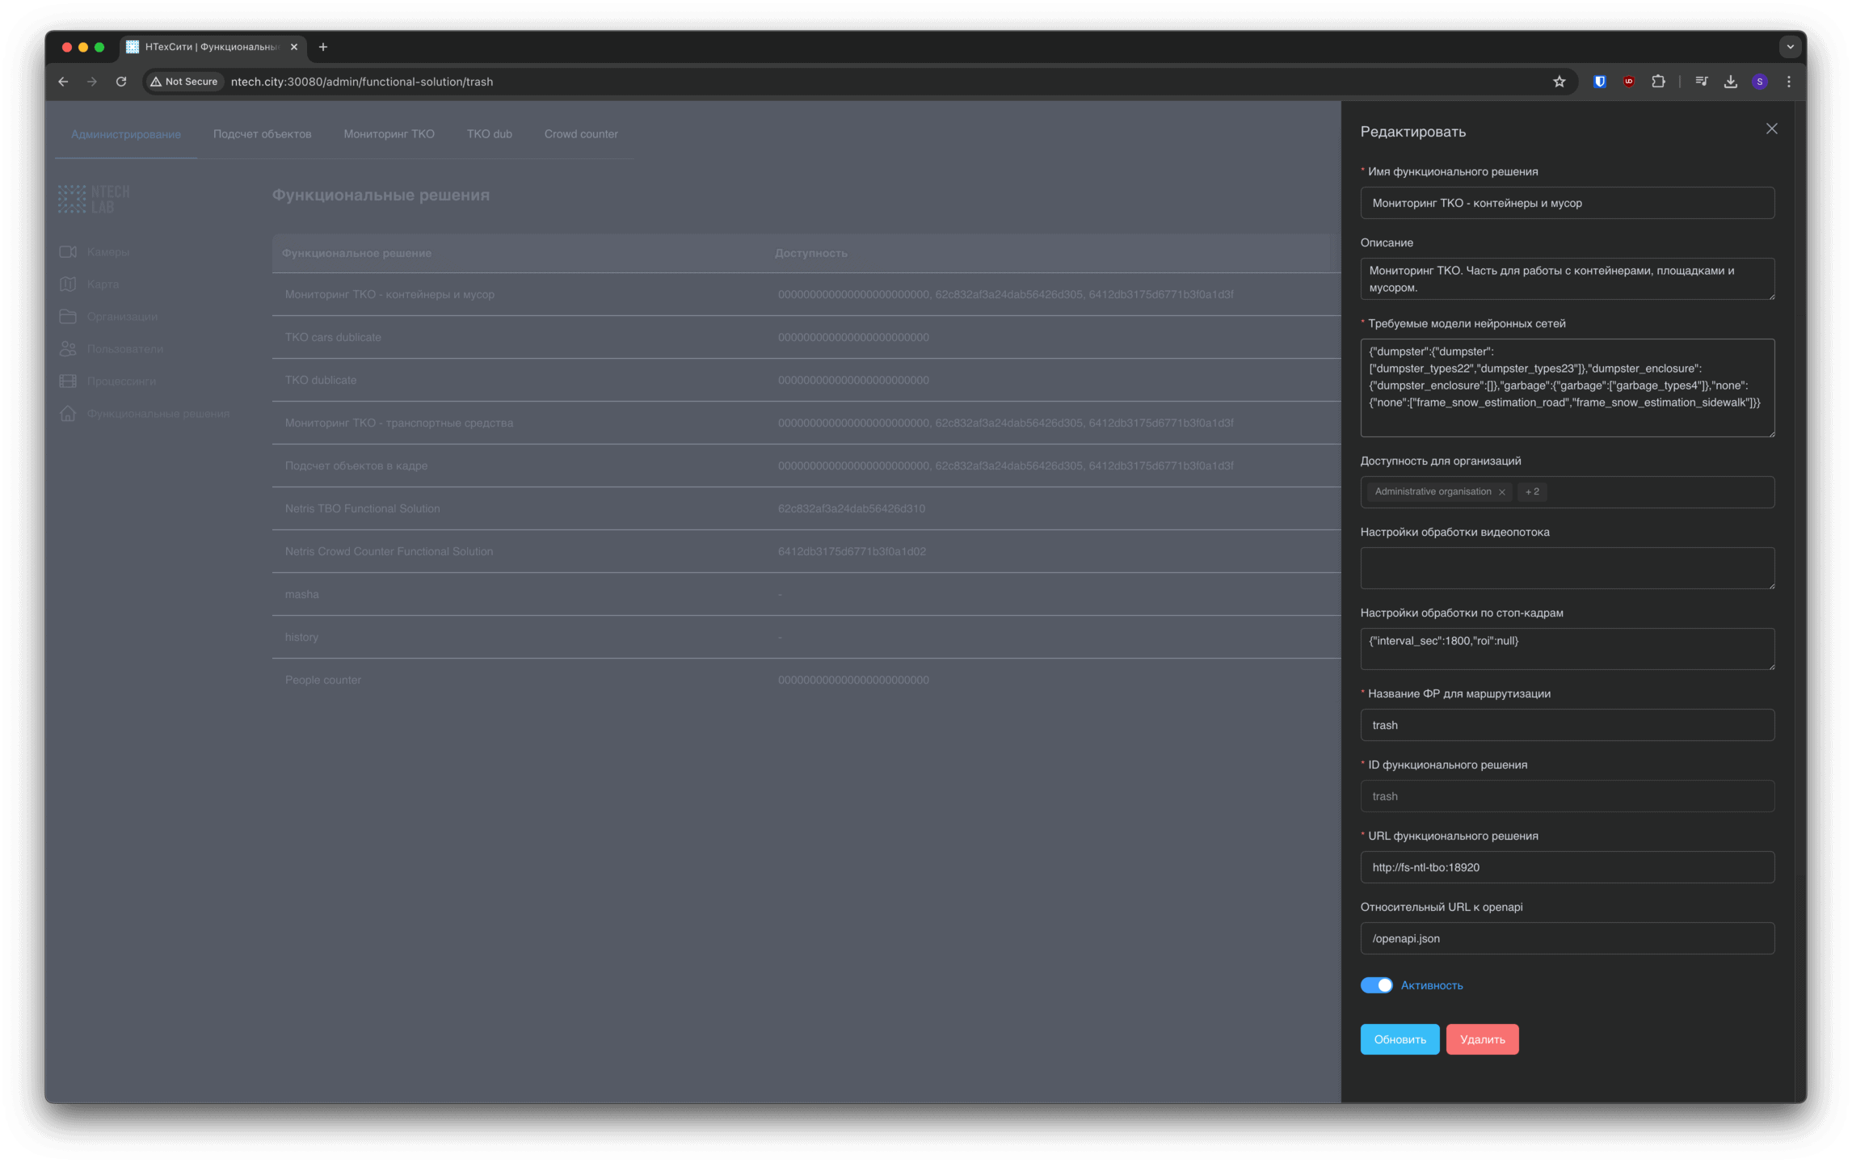Close the Редактировать side panel
Image resolution: width=1852 pixels, height=1163 pixels.
click(1771, 129)
